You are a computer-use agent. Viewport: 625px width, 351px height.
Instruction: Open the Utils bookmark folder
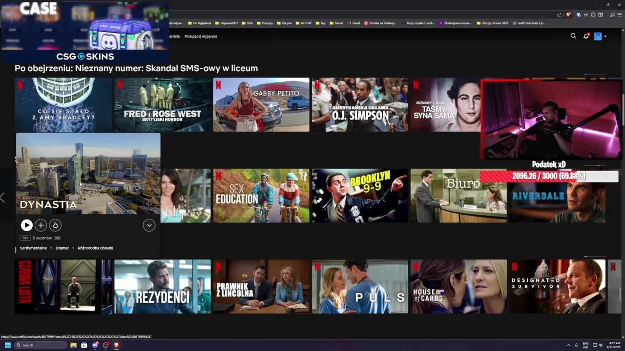click(x=248, y=23)
